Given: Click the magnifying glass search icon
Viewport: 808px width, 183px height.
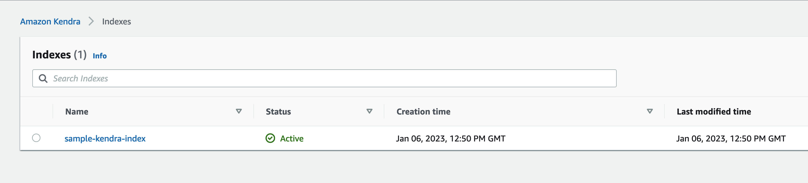Looking at the screenshot, I should 43,78.
